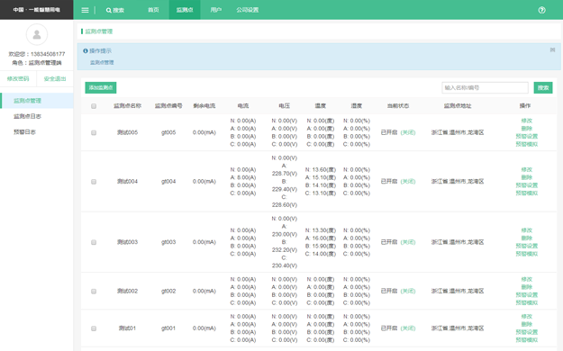This screenshot has height=351, width=563.
Task: Click the user avatar icon
Action: [37, 34]
